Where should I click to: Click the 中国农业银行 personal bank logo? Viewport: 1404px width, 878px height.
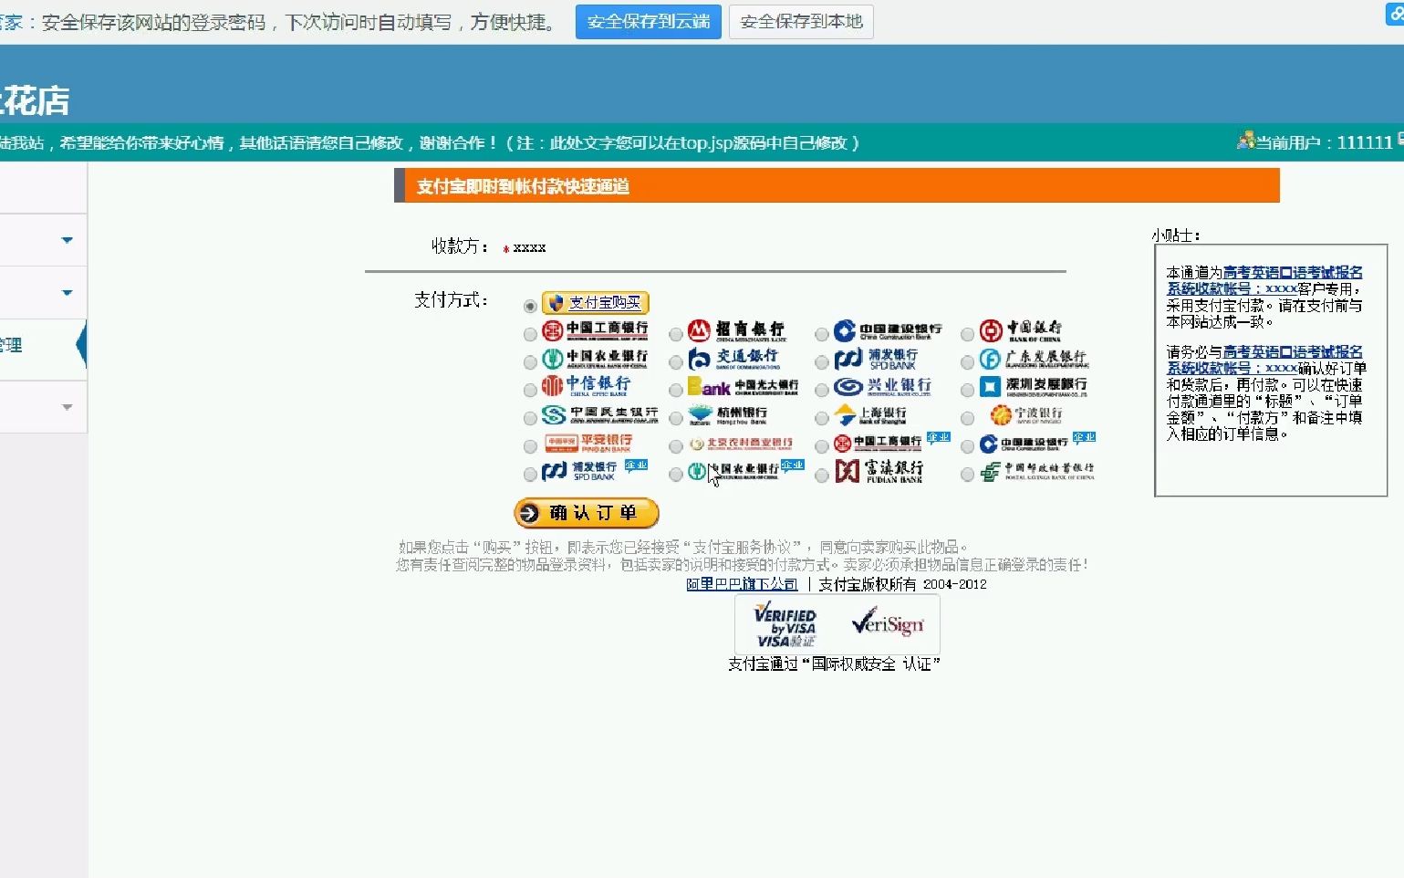point(595,358)
